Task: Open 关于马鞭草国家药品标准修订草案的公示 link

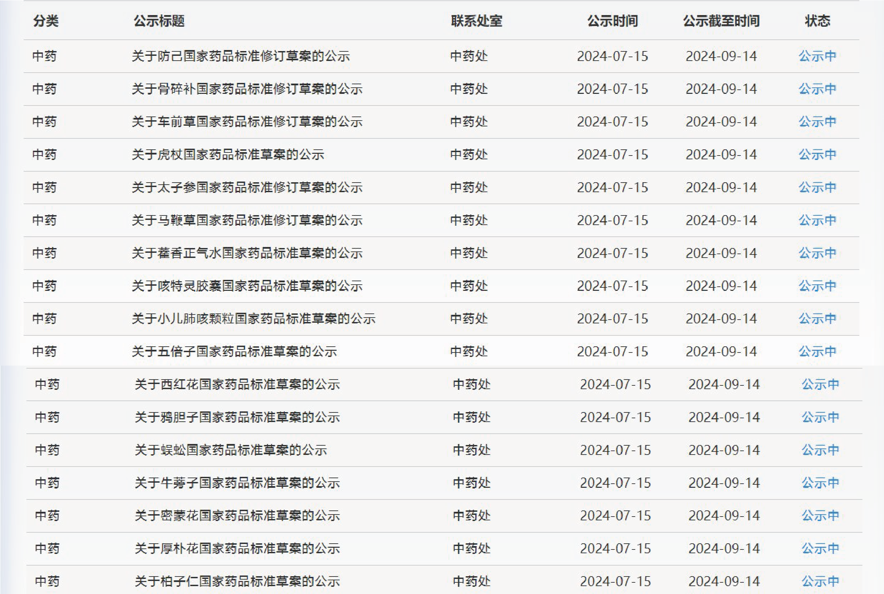Action: click(x=247, y=220)
